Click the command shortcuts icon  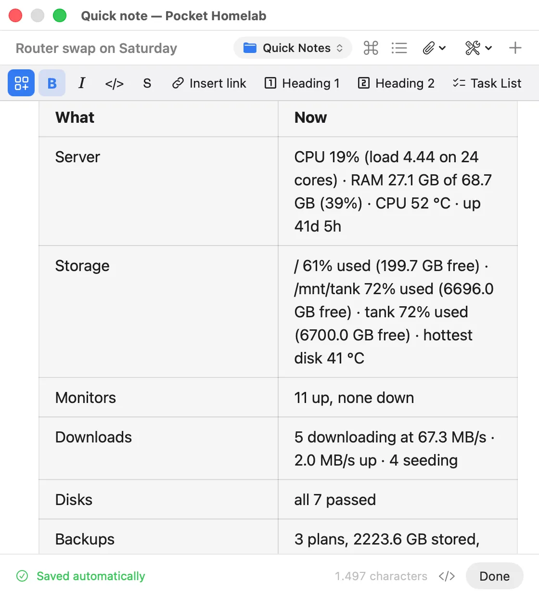tap(371, 48)
